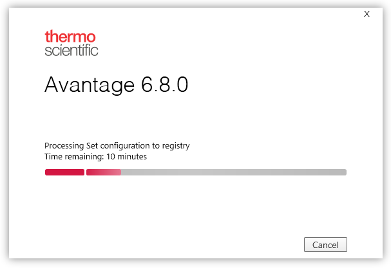Click the Cancel button
This screenshot has height=268, width=391.
[x=325, y=245]
